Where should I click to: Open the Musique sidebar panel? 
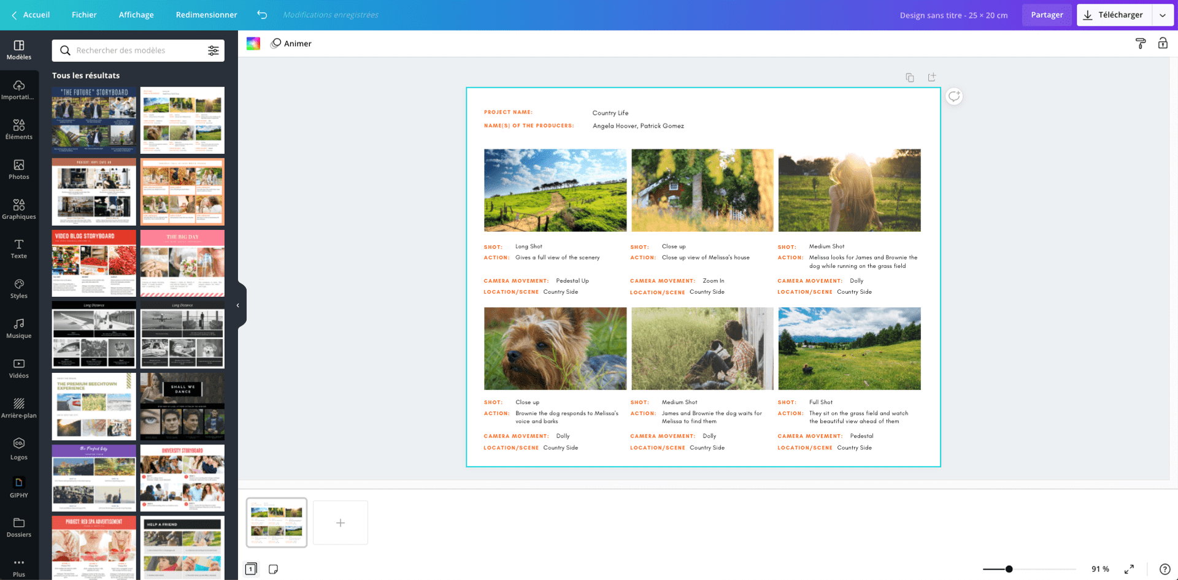pyautogui.click(x=19, y=328)
